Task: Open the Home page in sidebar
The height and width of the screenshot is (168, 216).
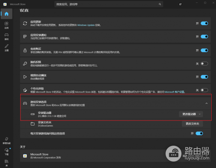Action: tap(6, 14)
